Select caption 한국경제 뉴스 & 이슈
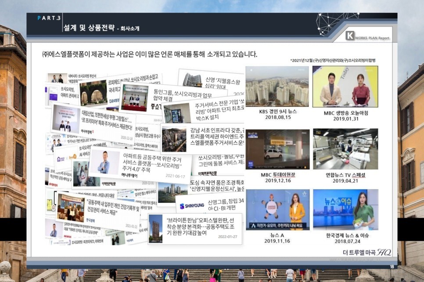This screenshot has height=282, width=424. 347,235
